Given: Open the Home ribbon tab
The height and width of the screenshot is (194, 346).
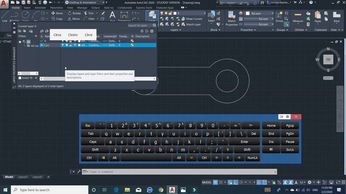Looking at the screenshot, I should (x=16, y=8).
